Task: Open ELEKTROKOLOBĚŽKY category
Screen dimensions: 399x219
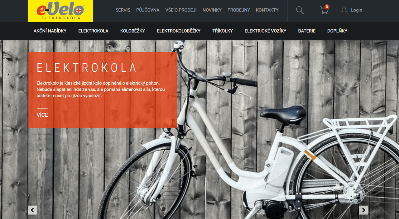Action: tap(179, 31)
